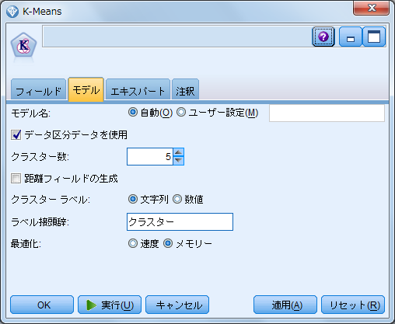The width and height of the screenshot is (395, 324).
Task: Minimize the dialog panel with the underscore icon
Action: pyautogui.click(x=351, y=37)
